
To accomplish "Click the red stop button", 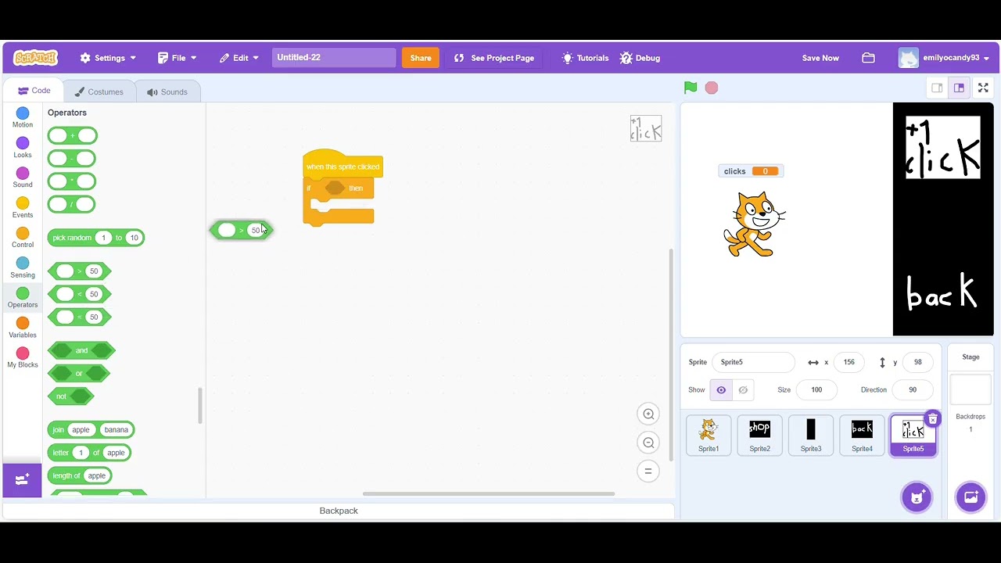I will coord(712,88).
